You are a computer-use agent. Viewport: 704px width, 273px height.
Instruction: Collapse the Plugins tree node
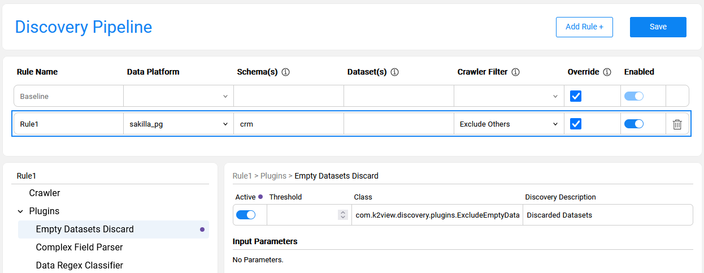coord(20,211)
